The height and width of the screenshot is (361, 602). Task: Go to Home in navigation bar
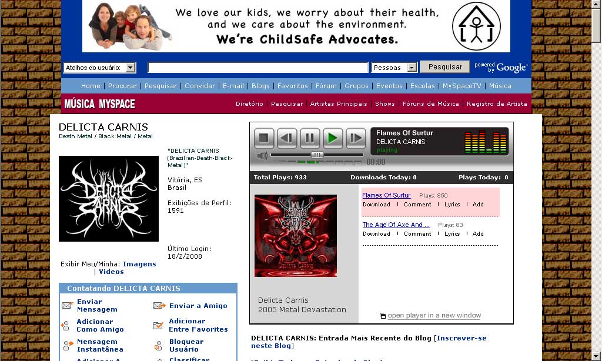pyautogui.click(x=91, y=86)
